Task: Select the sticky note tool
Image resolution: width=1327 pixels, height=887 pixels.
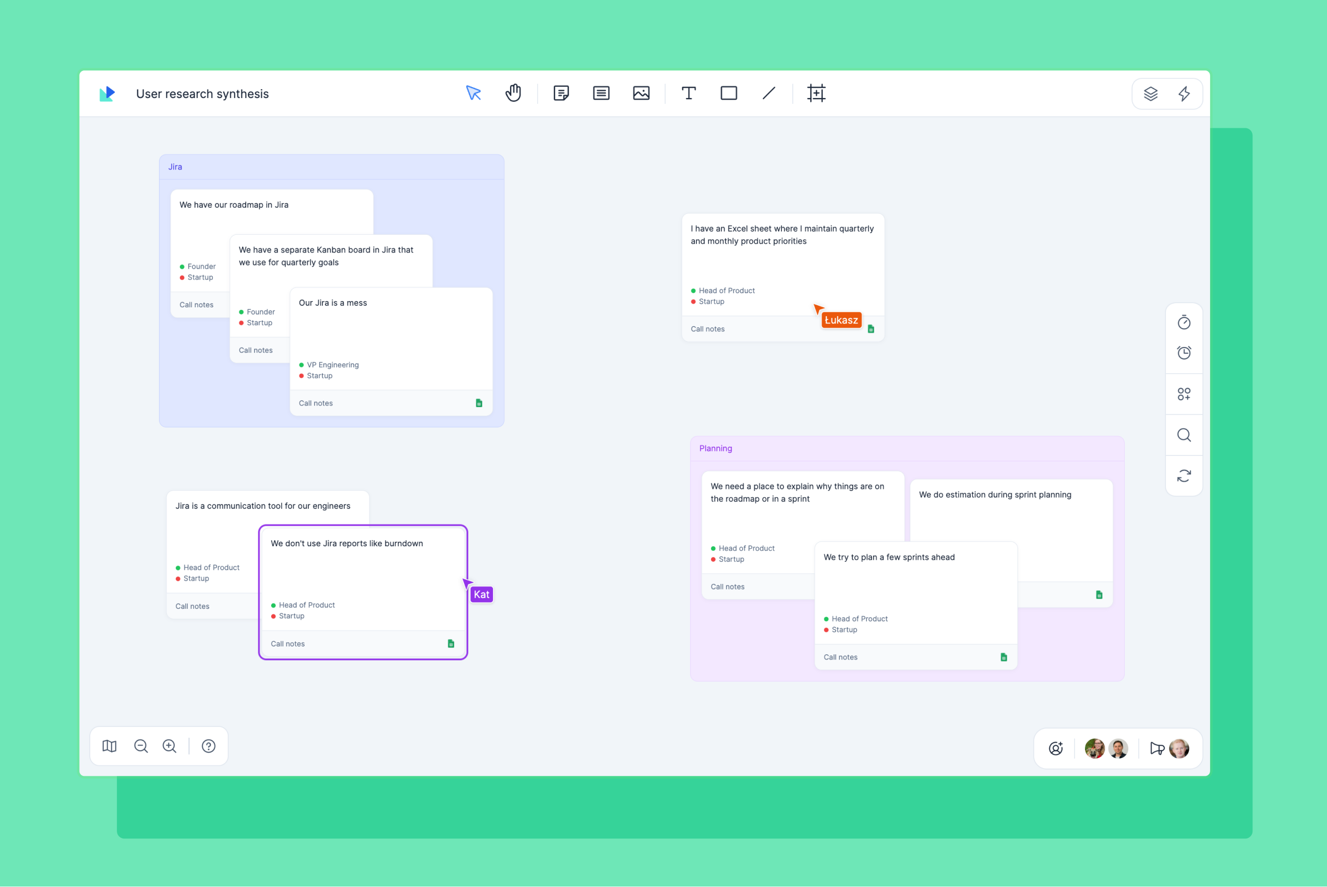Action: tap(561, 93)
